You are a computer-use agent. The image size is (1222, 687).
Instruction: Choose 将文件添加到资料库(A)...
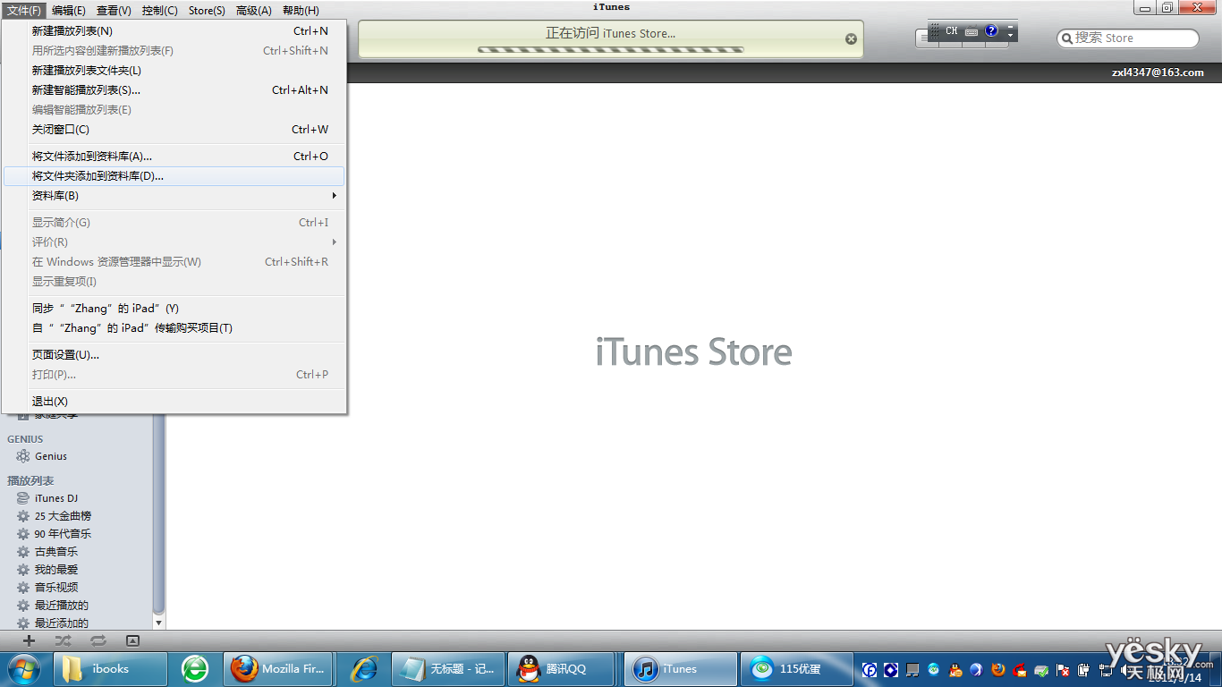(174, 157)
